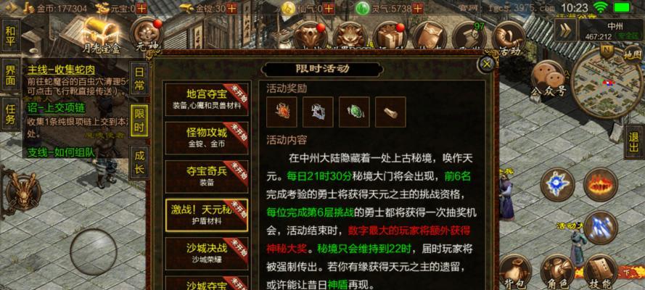645x290 pixels.
Task: Select the 地宫夺宝 activity entry
Action: pos(207,100)
